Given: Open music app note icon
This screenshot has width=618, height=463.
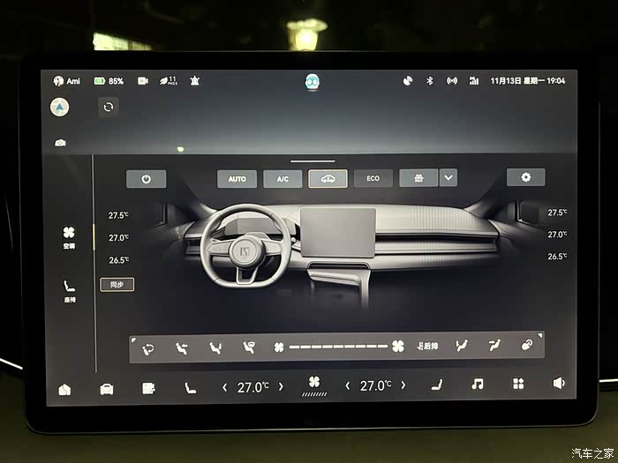Looking at the screenshot, I should pos(478,385).
